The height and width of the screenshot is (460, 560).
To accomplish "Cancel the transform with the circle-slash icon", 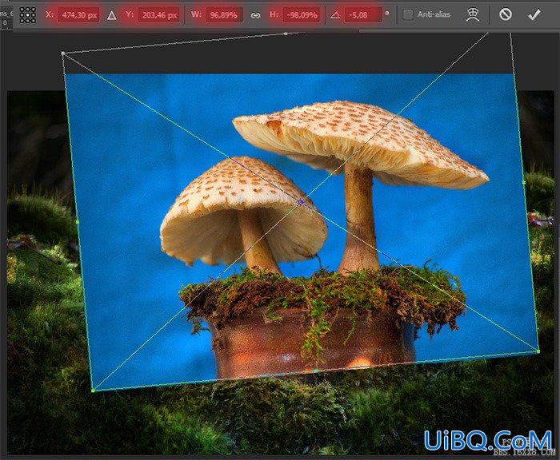I will tap(506, 14).
